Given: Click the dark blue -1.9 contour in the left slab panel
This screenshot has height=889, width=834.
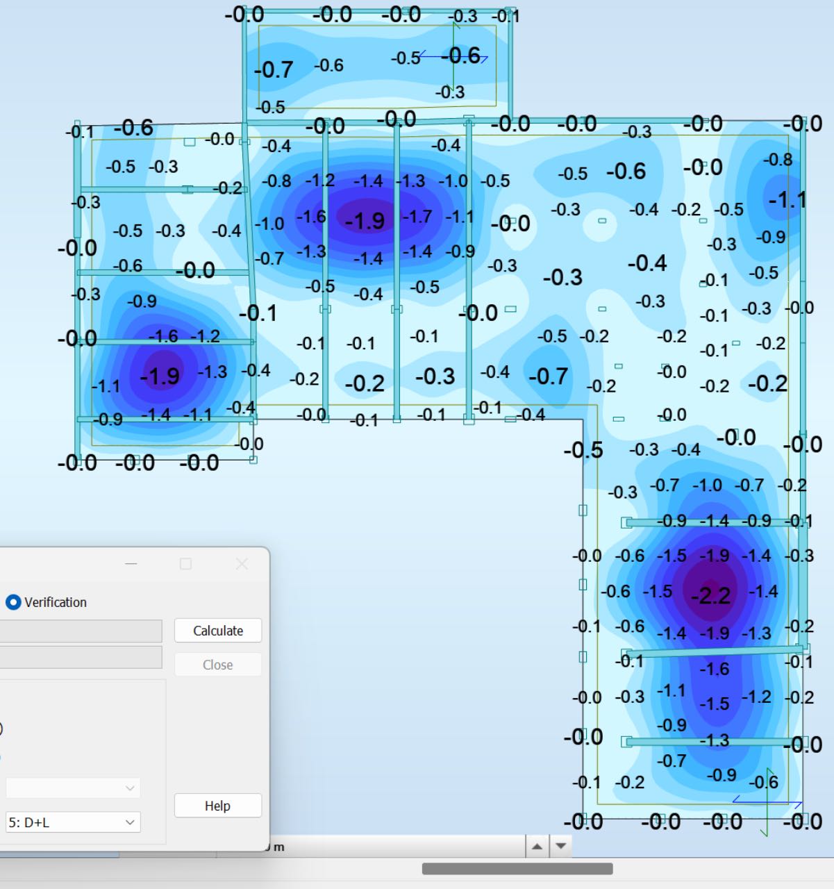Looking at the screenshot, I should [x=160, y=376].
